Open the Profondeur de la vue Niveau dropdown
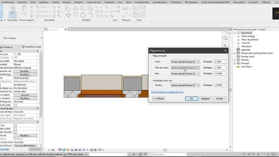This screenshot has height=157, width=279. pyautogui.click(x=185, y=85)
